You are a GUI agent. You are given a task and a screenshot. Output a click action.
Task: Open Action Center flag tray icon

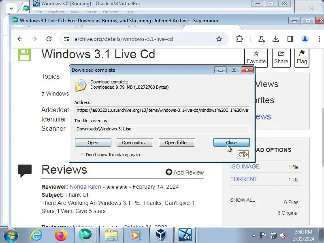(x=263, y=235)
